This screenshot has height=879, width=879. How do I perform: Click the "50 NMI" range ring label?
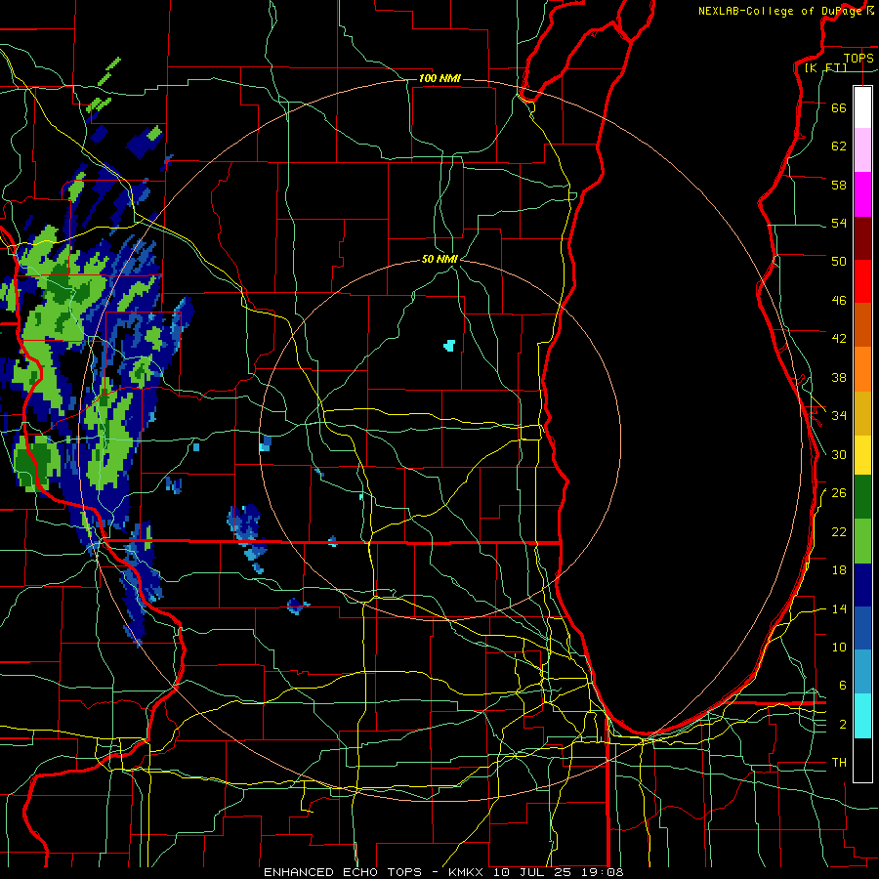coord(439,259)
